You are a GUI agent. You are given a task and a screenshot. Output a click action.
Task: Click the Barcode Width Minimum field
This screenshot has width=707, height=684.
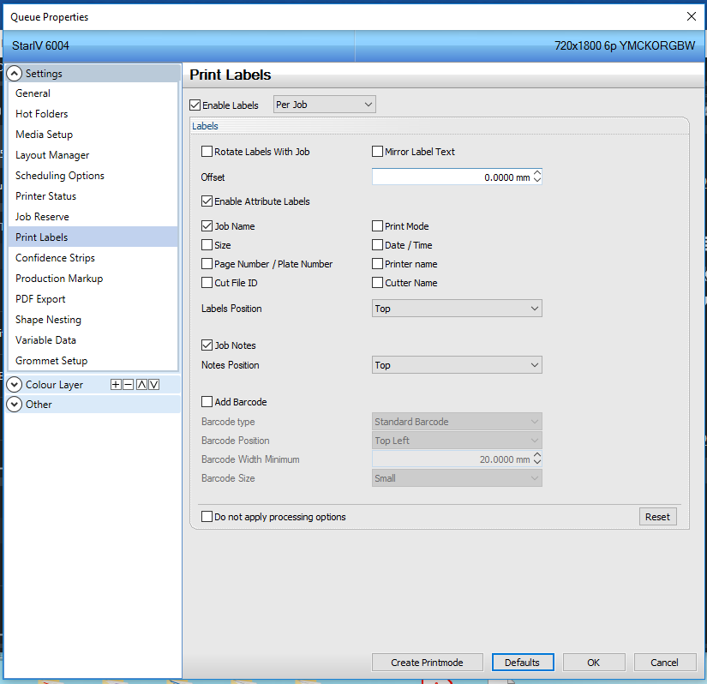452,459
